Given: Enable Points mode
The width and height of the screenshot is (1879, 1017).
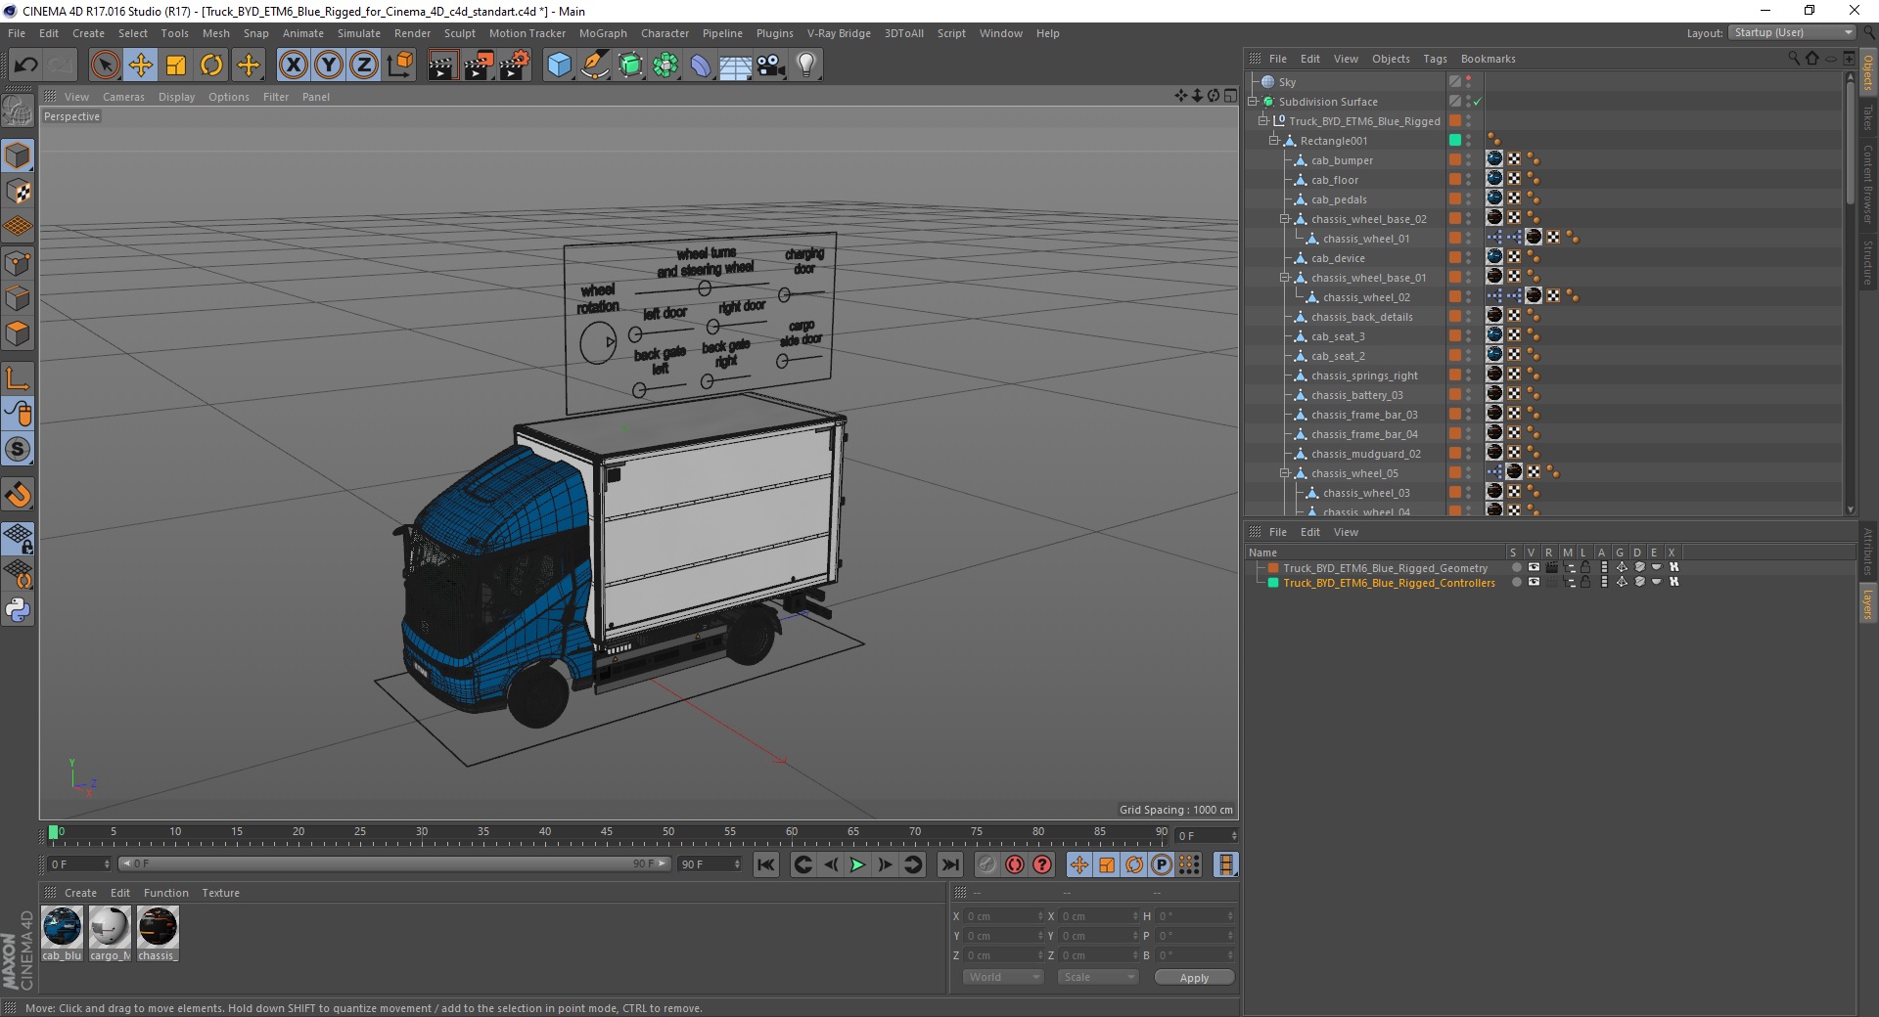Looking at the screenshot, I should [18, 263].
